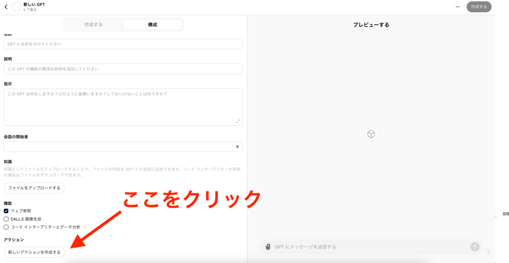Uncheck the ウェブ参照 checkbox
509x263 pixels.
click(6, 211)
